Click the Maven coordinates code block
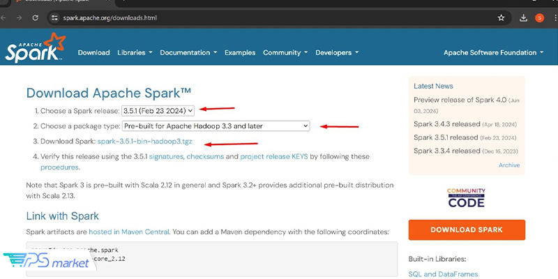 click(212, 259)
